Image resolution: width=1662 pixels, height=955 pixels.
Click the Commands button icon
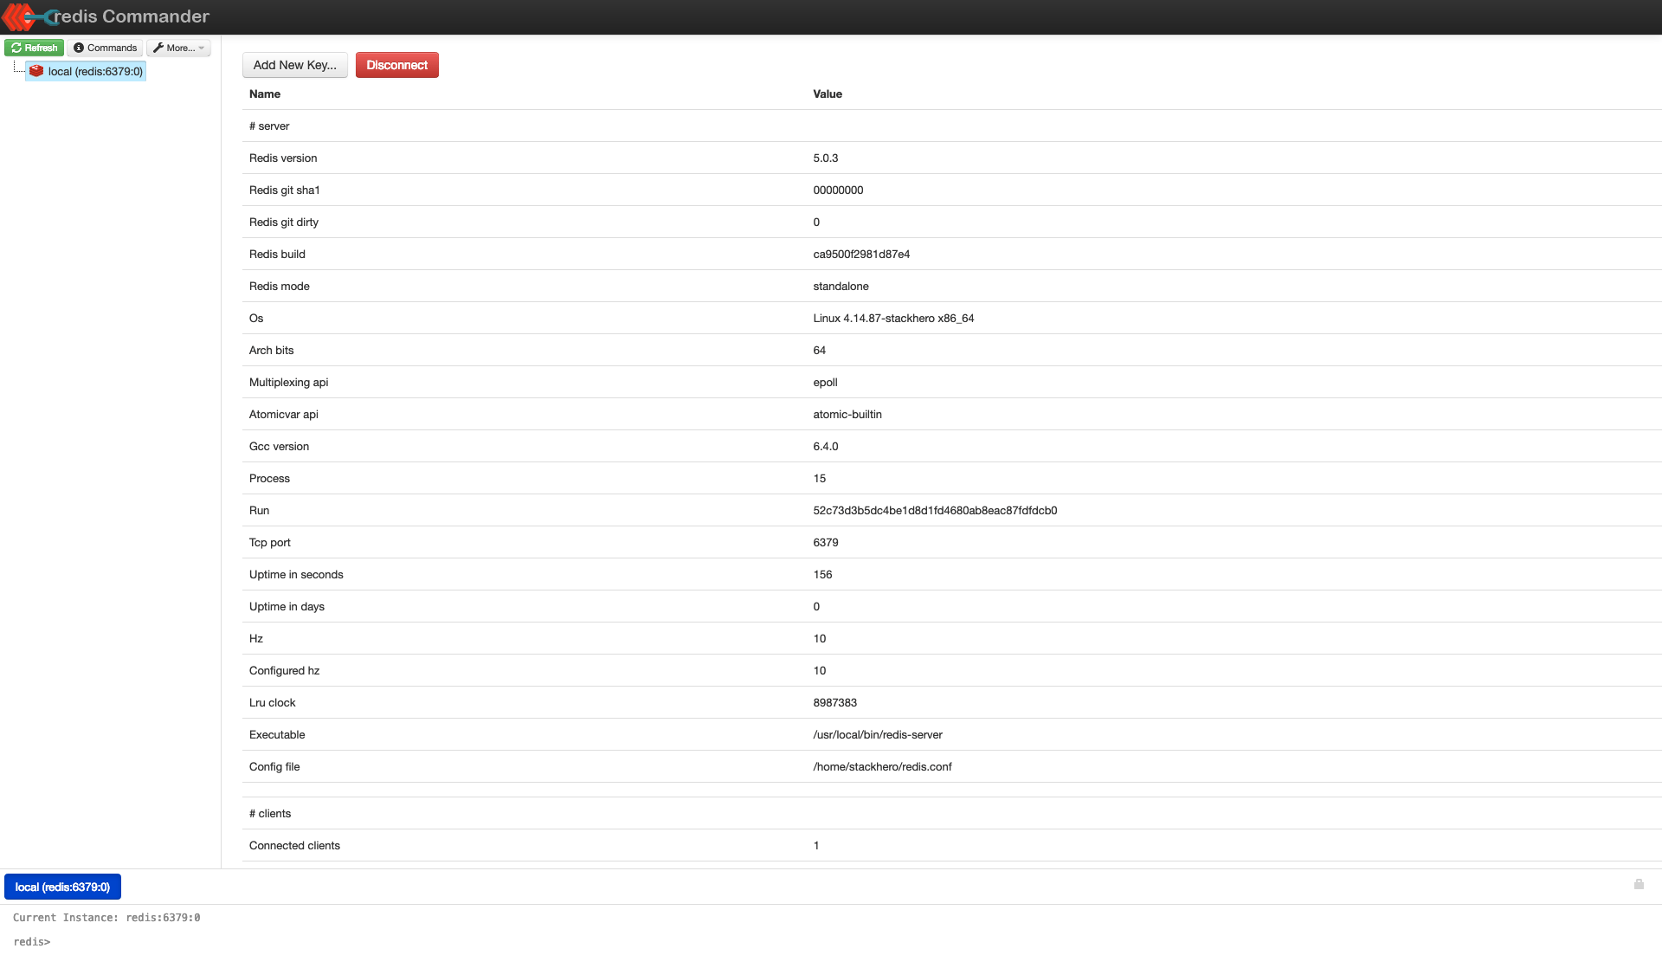(x=79, y=48)
